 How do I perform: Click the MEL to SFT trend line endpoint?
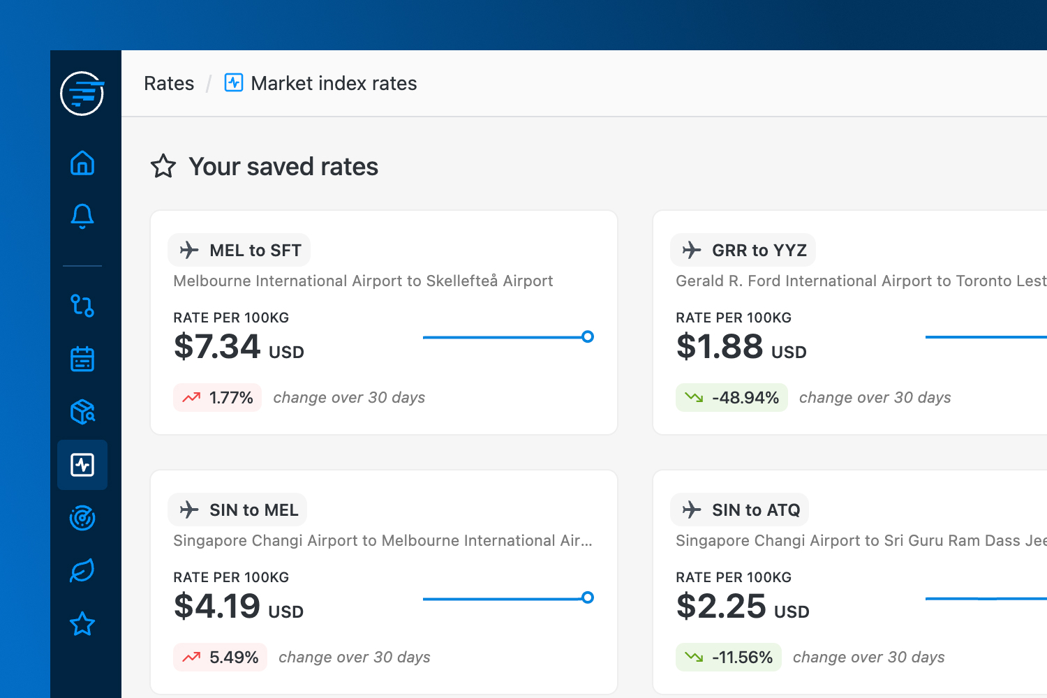[588, 337]
